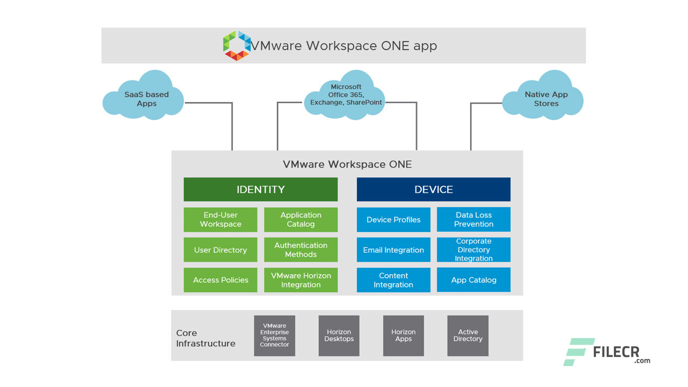The width and height of the screenshot is (688, 387).
Task: Open the Active Directory tile
Action: click(468, 336)
